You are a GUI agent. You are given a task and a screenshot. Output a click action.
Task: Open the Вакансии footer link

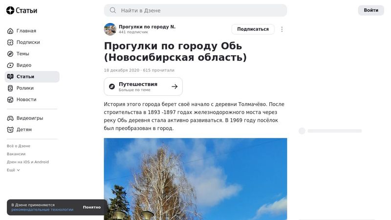16,154
